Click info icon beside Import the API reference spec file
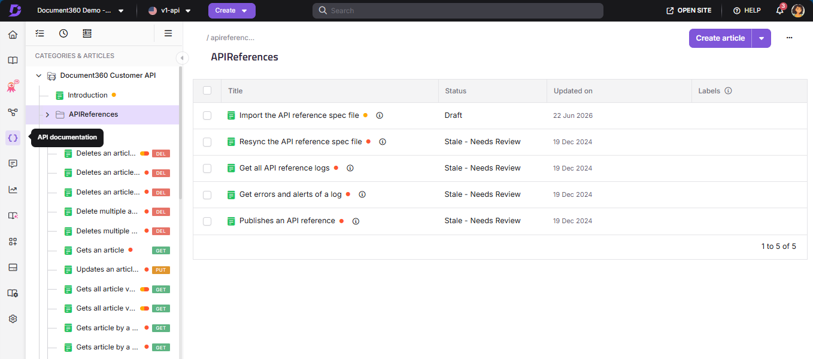Screen dimensions: 813x359 coord(379,115)
